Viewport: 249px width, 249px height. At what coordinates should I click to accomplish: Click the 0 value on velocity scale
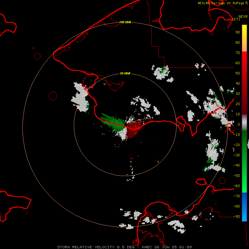239,124
